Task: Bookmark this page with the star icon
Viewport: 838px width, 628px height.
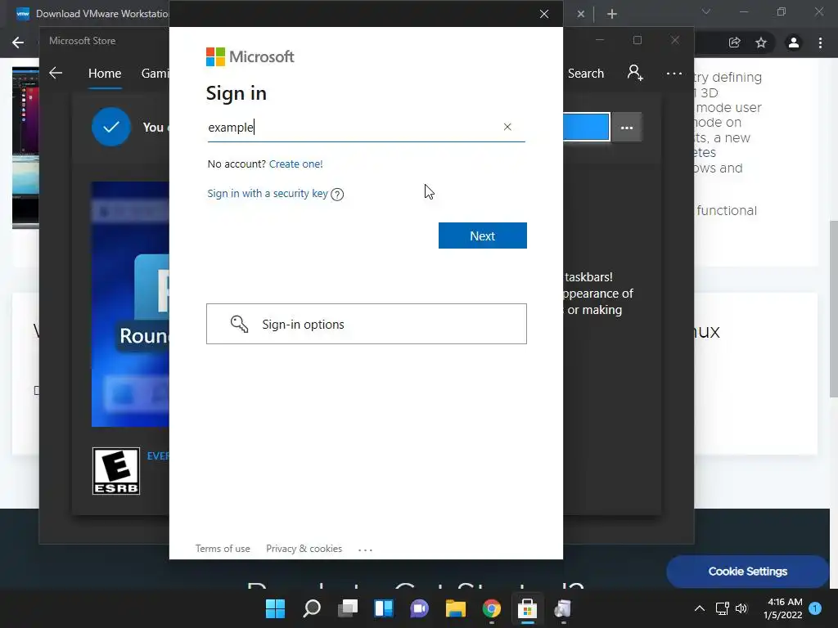Action: point(761,43)
